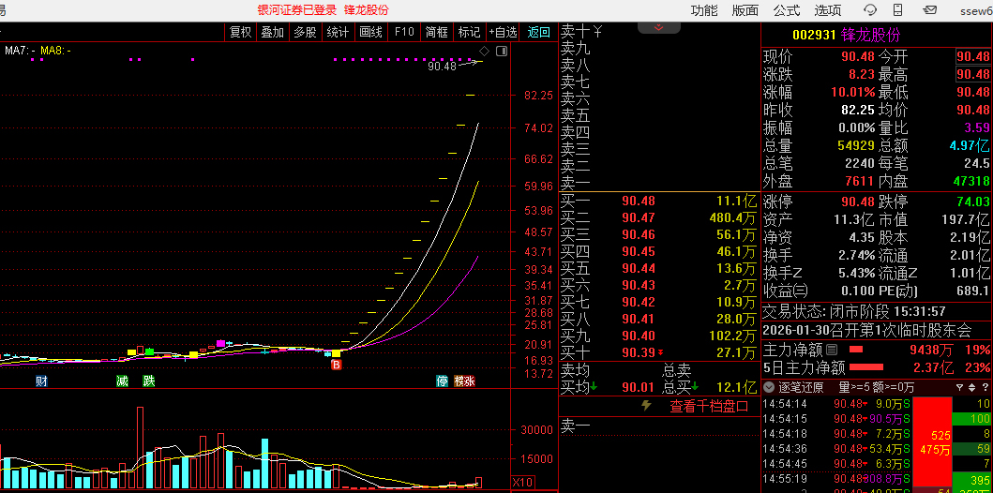Click the 90.48 price label on chart

(442, 66)
